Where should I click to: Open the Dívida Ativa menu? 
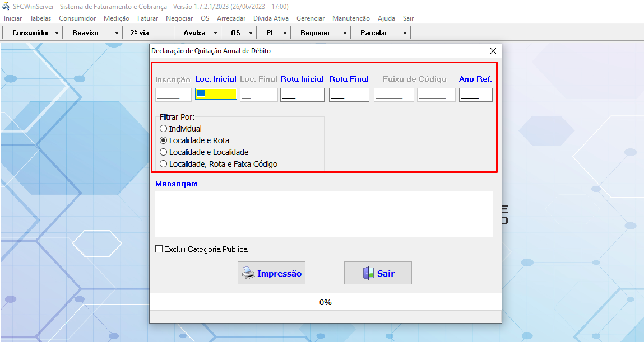271,18
